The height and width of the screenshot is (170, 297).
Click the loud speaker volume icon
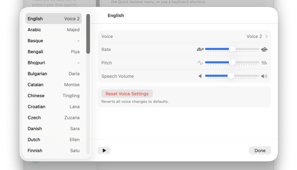[x=264, y=76]
